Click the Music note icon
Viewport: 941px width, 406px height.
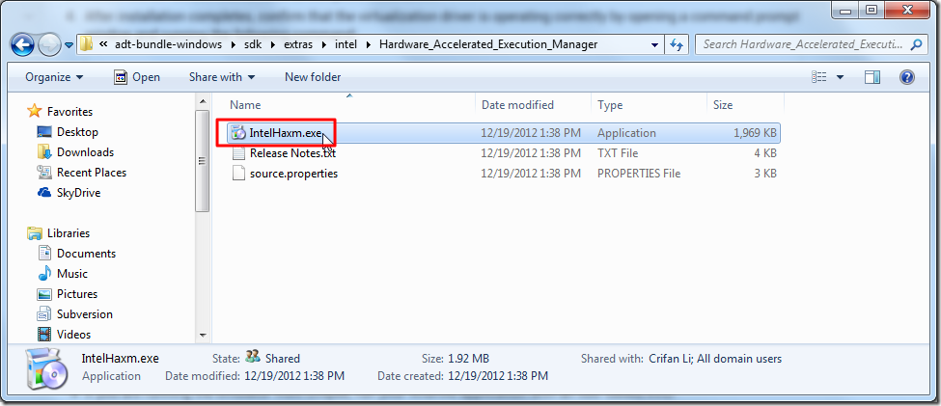pos(44,274)
